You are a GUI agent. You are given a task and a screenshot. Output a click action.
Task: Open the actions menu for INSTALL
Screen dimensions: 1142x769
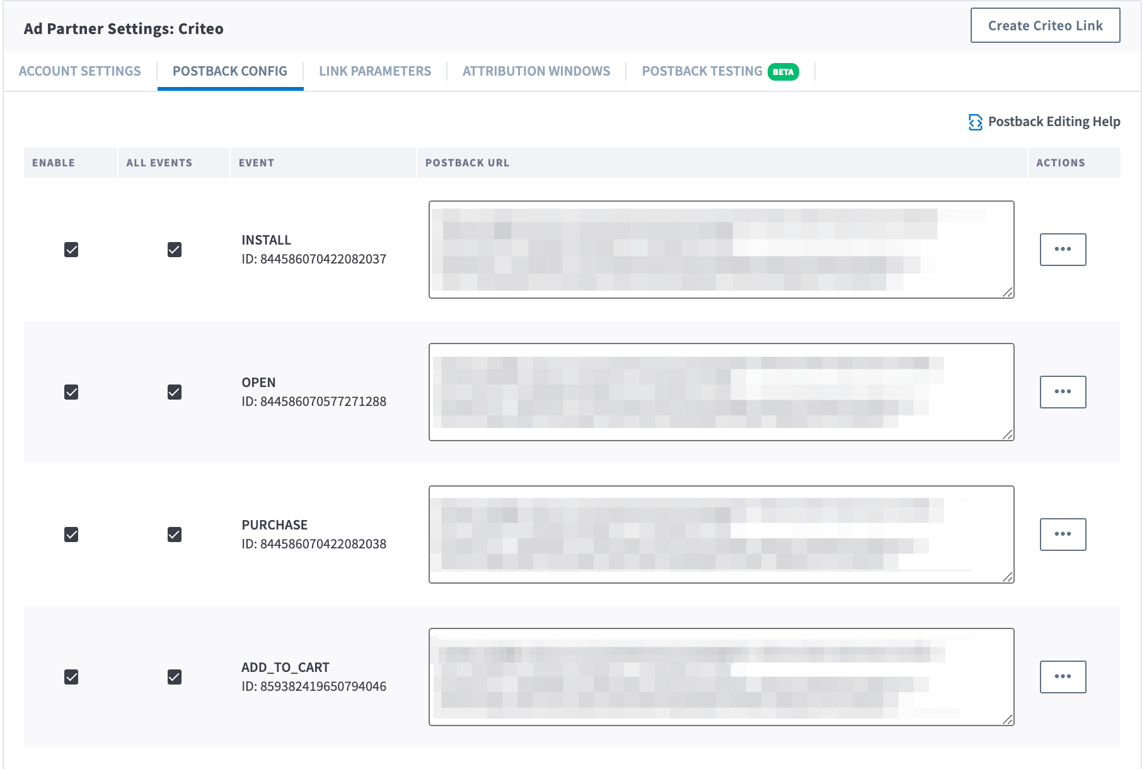(1063, 250)
